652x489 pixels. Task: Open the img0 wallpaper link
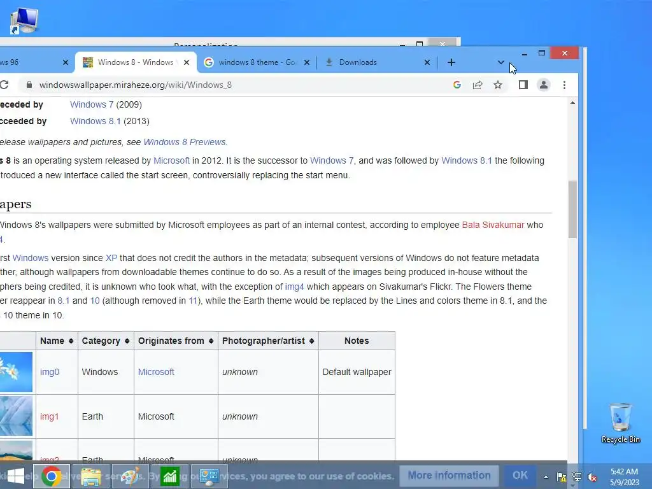tap(50, 372)
